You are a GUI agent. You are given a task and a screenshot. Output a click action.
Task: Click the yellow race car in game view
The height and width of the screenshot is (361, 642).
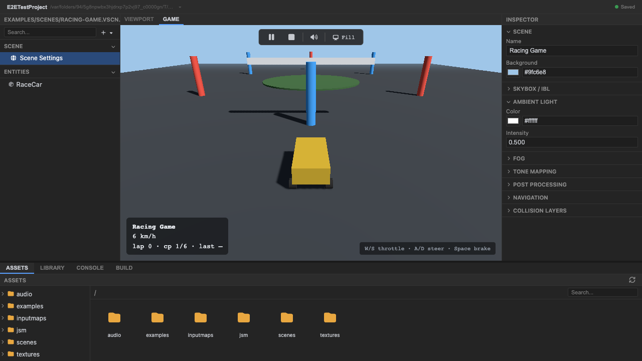point(311,162)
